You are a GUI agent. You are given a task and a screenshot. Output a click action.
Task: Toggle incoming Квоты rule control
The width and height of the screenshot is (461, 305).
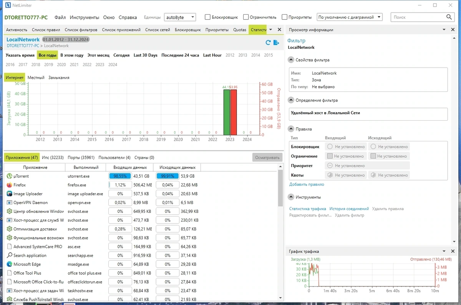tap(330, 175)
